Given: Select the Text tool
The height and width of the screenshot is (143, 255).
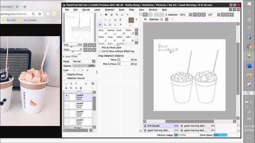Looking at the screenshot, I should tap(120, 20).
